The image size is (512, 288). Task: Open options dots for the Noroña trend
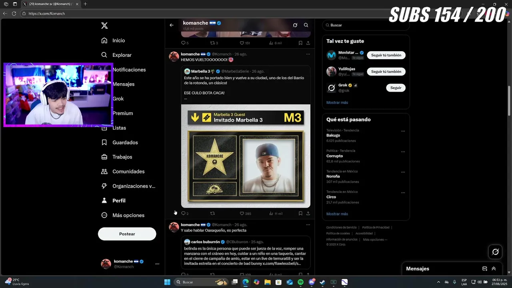click(403, 172)
